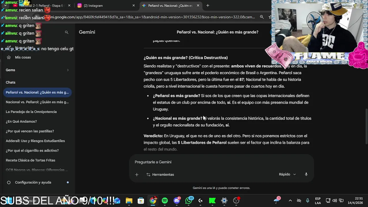The height and width of the screenshot is (207, 368).
Task: Click the zoom magnifier icon in address bar
Action: 262,17
